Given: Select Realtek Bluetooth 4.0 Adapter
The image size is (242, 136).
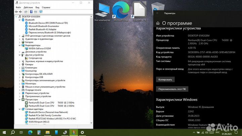Looking at the screenshot, I should click(42, 29).
